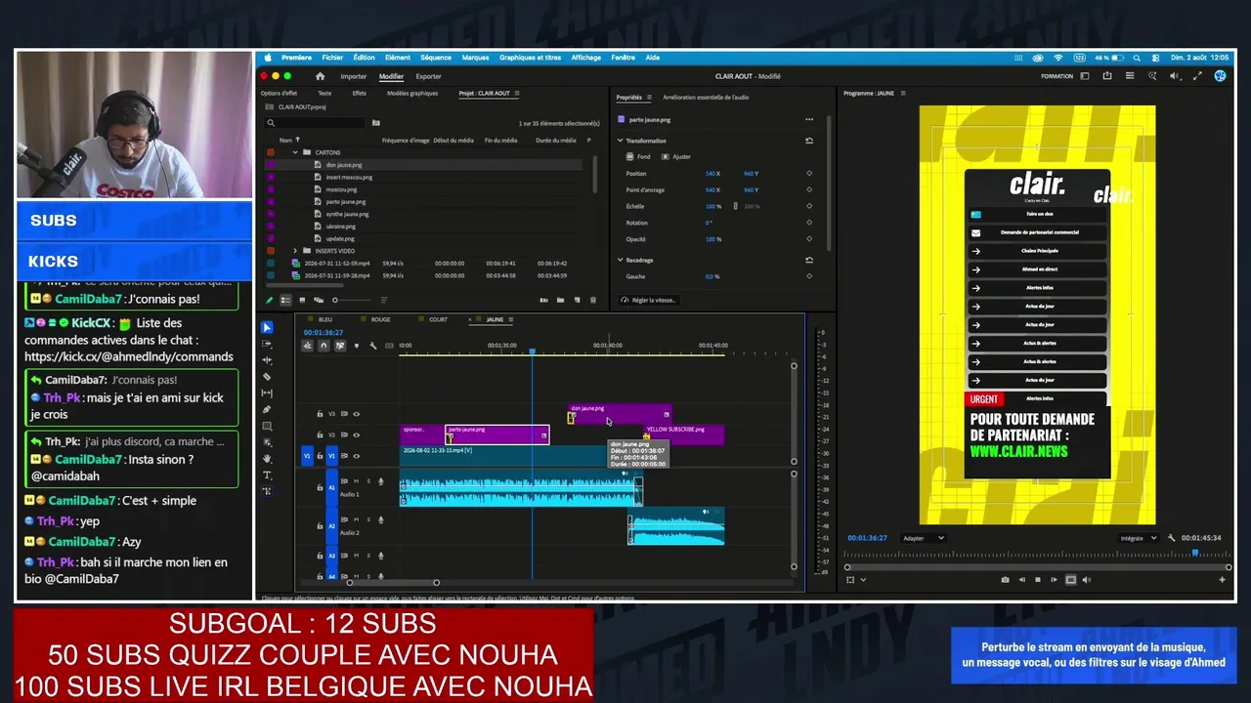Toggle insert sequences as nests option

307,346
